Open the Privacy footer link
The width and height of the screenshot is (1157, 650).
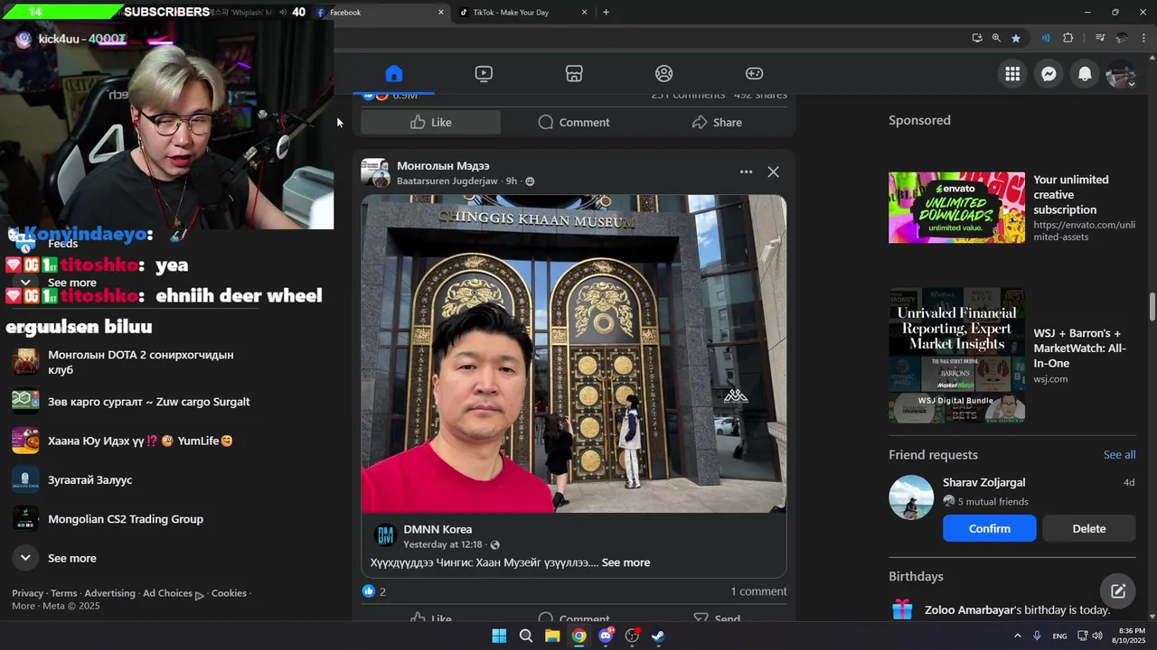point(27,593)
